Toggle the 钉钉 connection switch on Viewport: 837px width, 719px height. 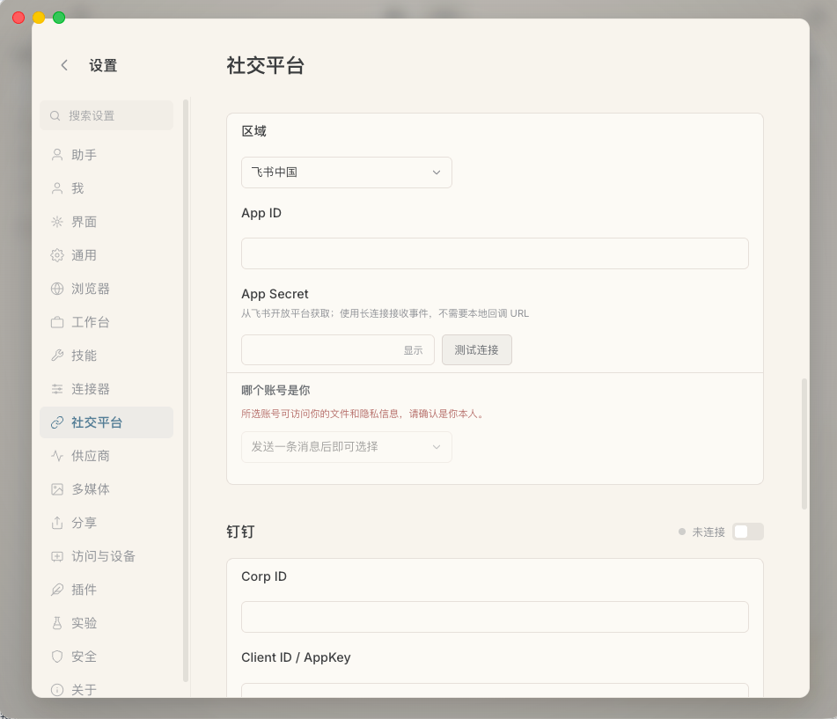[x=747, y=532]
